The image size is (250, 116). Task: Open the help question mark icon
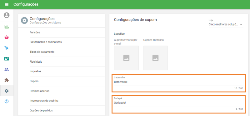[x=7, y=101]
